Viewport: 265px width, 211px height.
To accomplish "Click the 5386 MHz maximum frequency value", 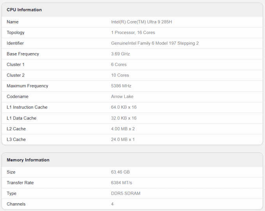I will [x=121, y=86].
